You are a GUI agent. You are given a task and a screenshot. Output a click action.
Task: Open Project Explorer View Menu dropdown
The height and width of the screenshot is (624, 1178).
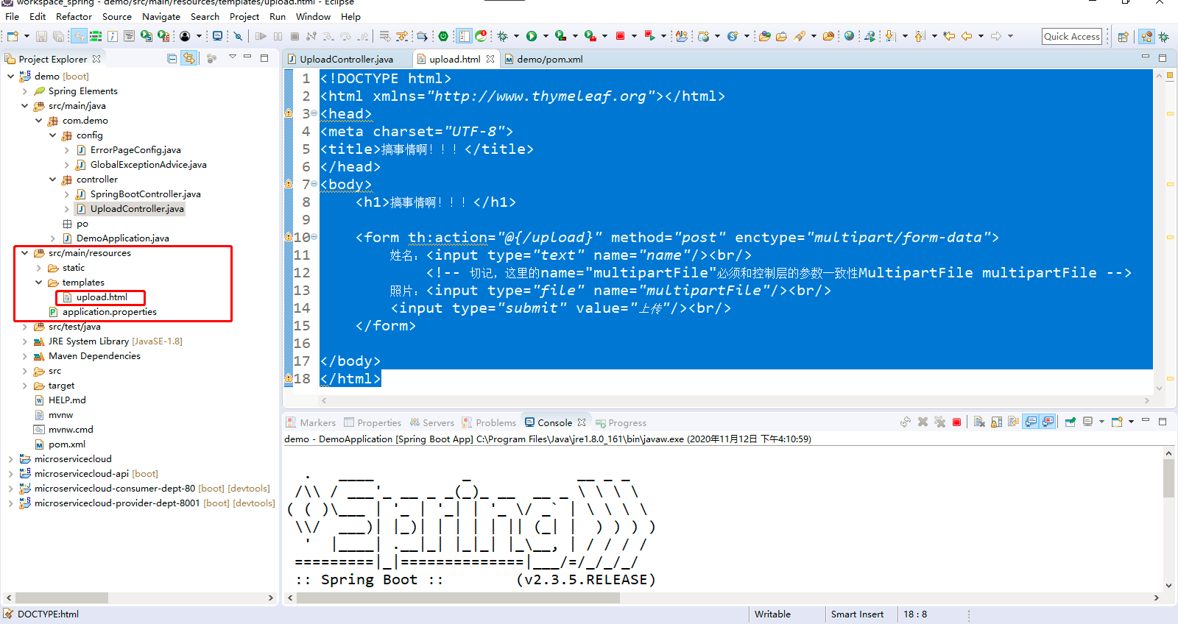pyautogui.click(x=232, y=57)
